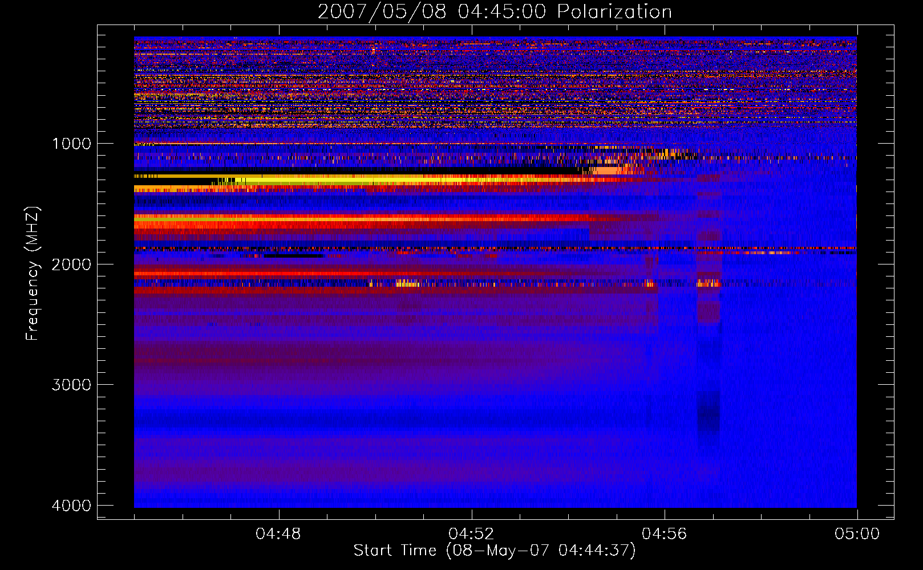
Task: Click the 4000 frequency tick label
Action: (x=72, y=506)
